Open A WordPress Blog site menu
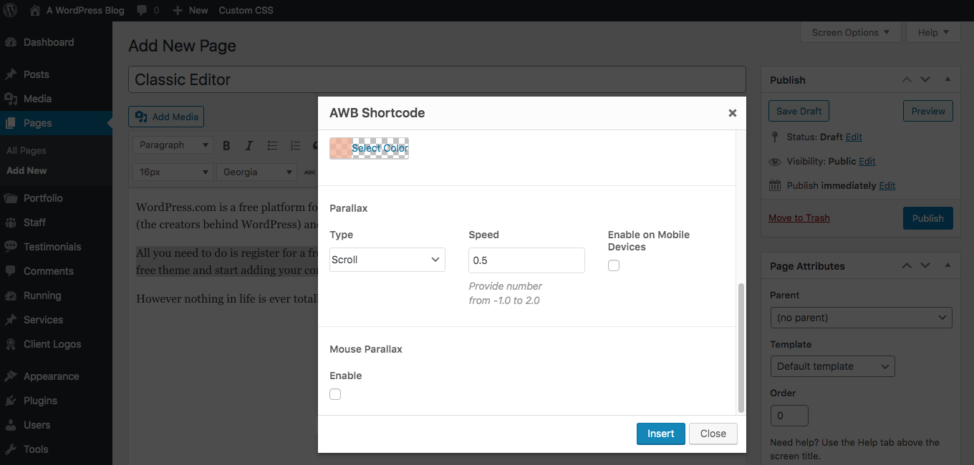The height and width of the screenshot is (465, 974). pos(77,10)
